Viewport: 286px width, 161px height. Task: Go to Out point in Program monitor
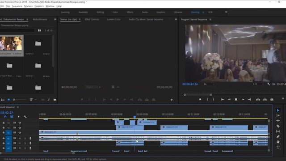[x=249, y=99]
